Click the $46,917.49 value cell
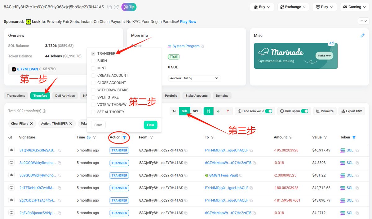The image size is (372, 219). [x=321, y=150]
